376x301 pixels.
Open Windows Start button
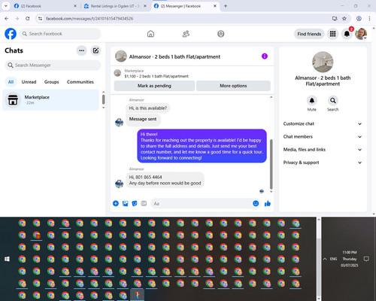[7, 259]
